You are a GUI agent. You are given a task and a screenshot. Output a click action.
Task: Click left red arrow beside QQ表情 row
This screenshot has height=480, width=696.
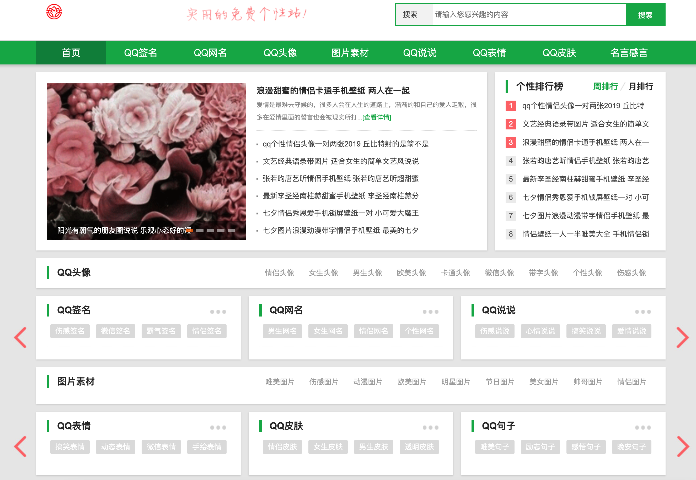point(20,446)
